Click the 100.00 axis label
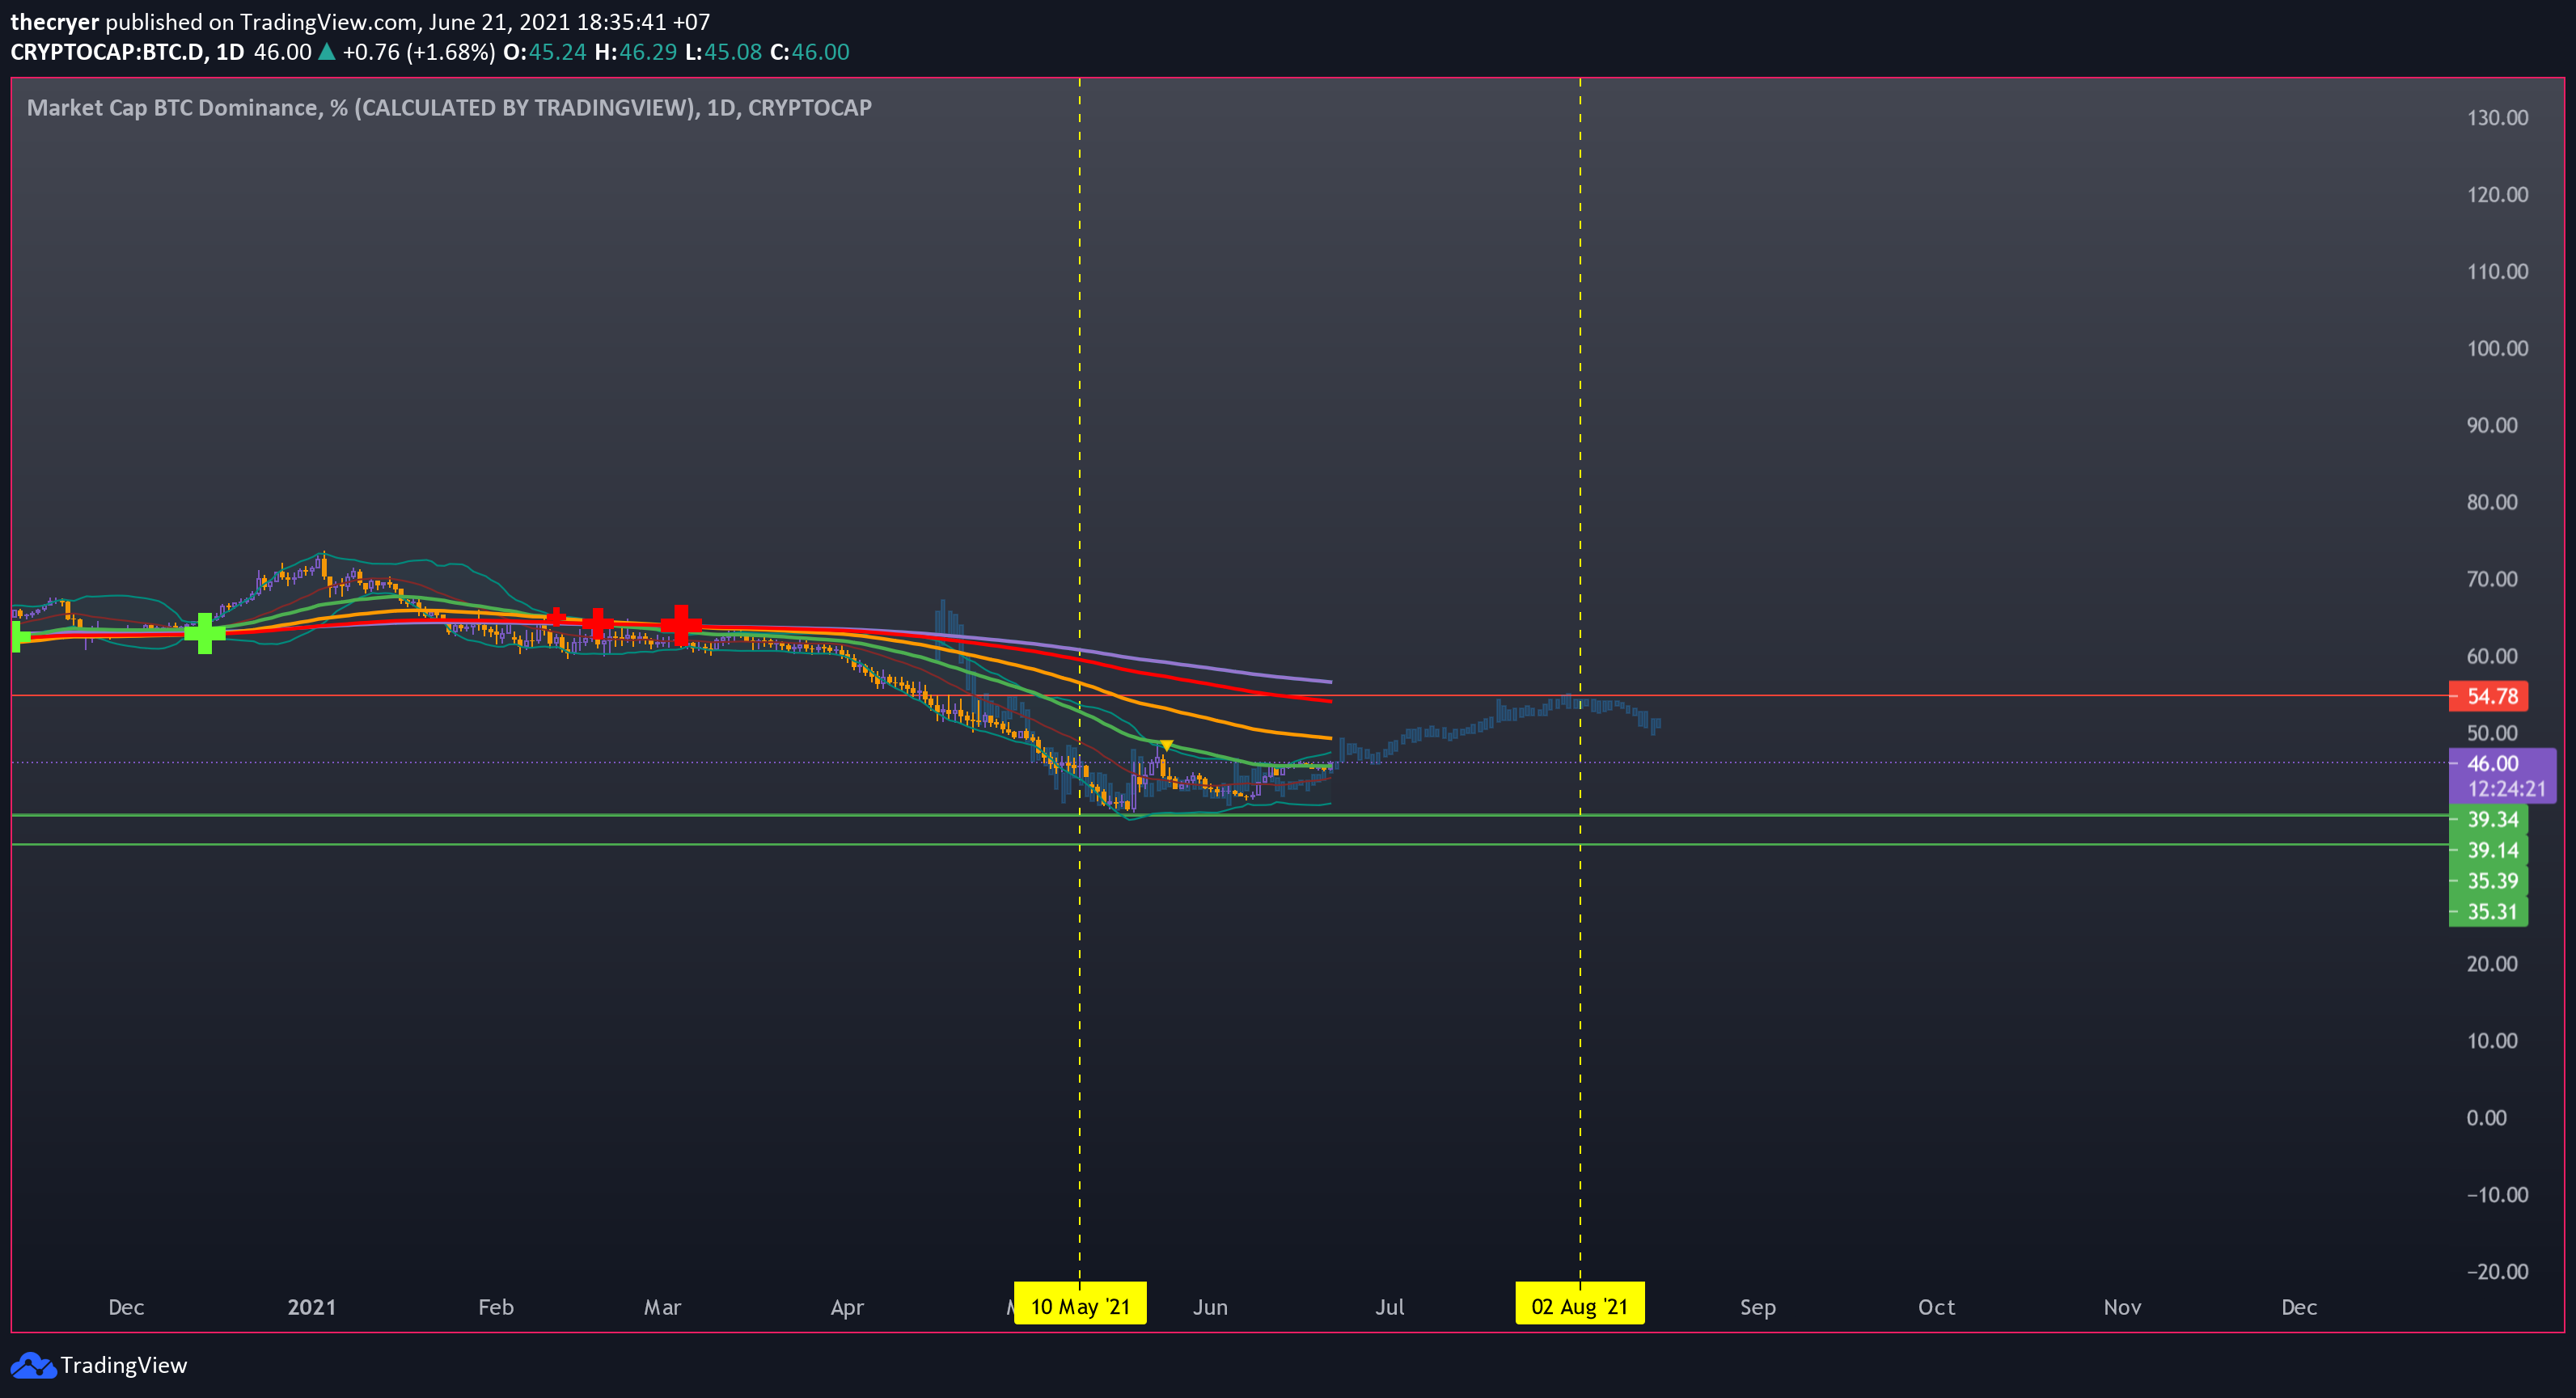This screenshot has width=2576, height=1398. (2497, 348)
